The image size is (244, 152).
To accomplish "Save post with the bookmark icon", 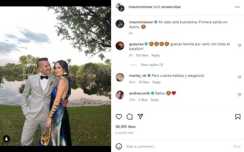I will 238,117.
